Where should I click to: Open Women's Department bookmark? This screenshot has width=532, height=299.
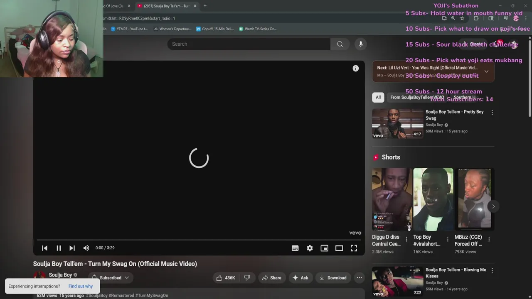pos(172,29)
